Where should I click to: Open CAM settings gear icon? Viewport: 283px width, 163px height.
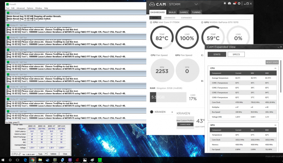pos(239,4)
